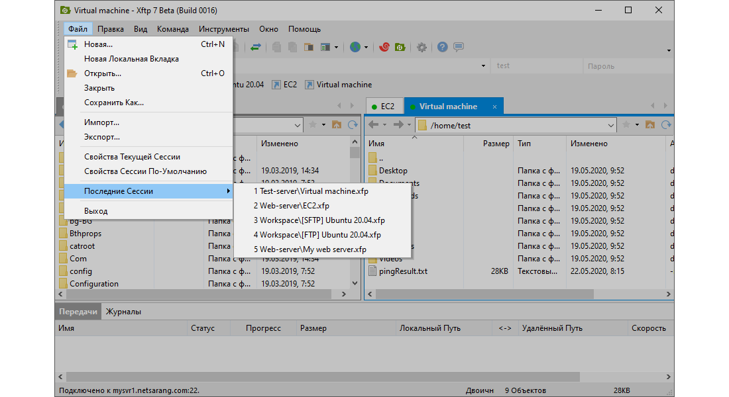
Task: Click the remote pane favorites star
Action: tap(627, 124)
